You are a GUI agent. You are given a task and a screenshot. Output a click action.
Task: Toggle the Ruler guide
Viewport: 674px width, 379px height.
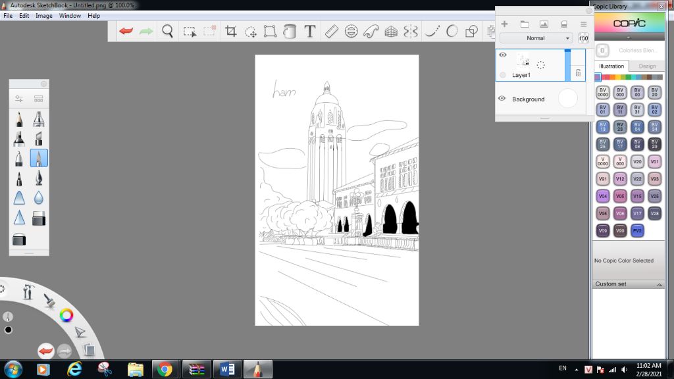tap(332, 31)
